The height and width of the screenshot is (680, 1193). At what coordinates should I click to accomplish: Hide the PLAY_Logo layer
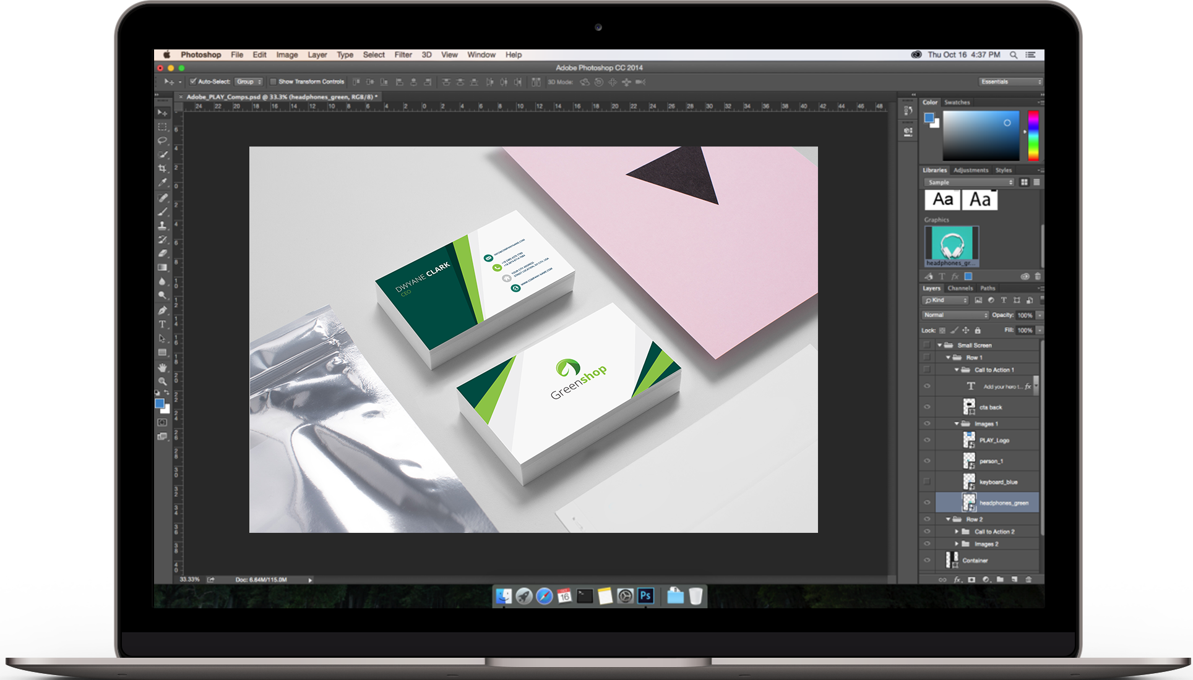coord(927,440)
